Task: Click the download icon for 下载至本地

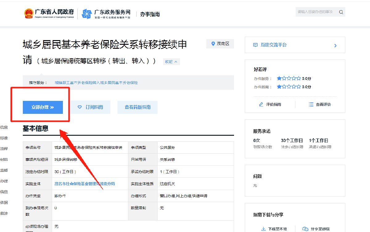Action: [263, 229]
